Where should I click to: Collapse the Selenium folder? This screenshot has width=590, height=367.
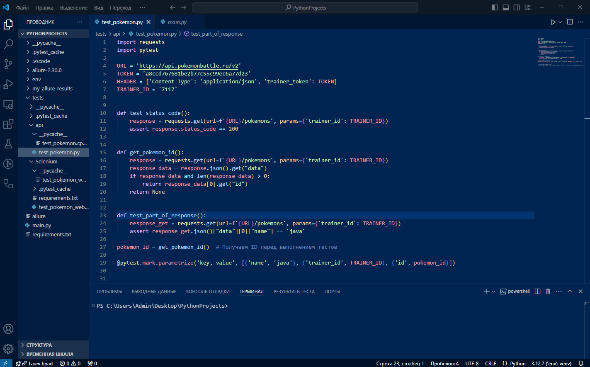pyautogui.click(x=53, y=161)
